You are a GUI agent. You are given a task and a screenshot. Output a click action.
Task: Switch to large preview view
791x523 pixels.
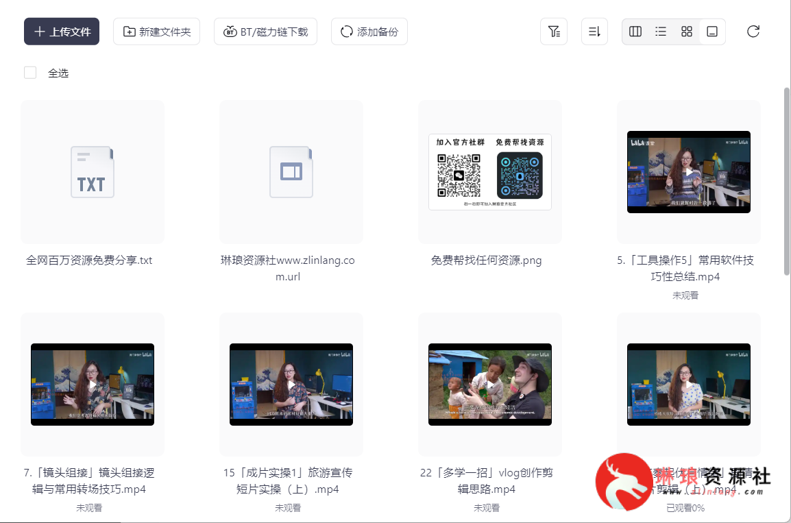[x=712, y=32]
